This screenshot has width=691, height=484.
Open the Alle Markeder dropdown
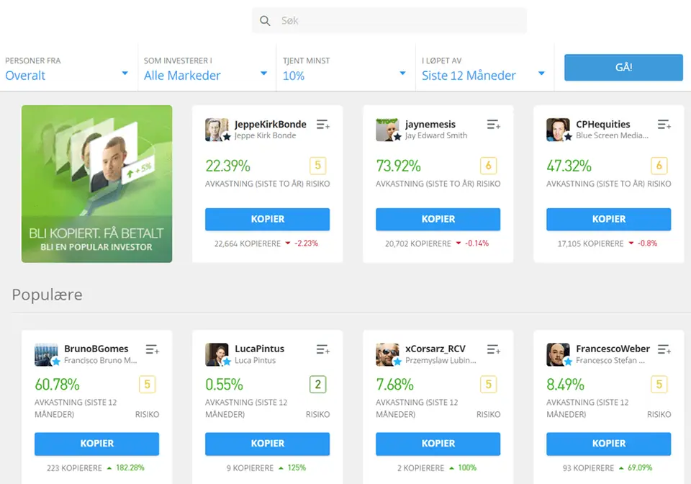[206, 68]
